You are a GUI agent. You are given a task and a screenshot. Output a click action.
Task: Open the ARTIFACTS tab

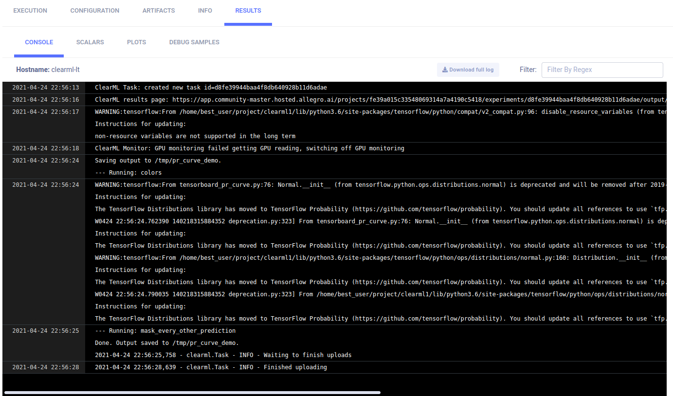(159, 11)
